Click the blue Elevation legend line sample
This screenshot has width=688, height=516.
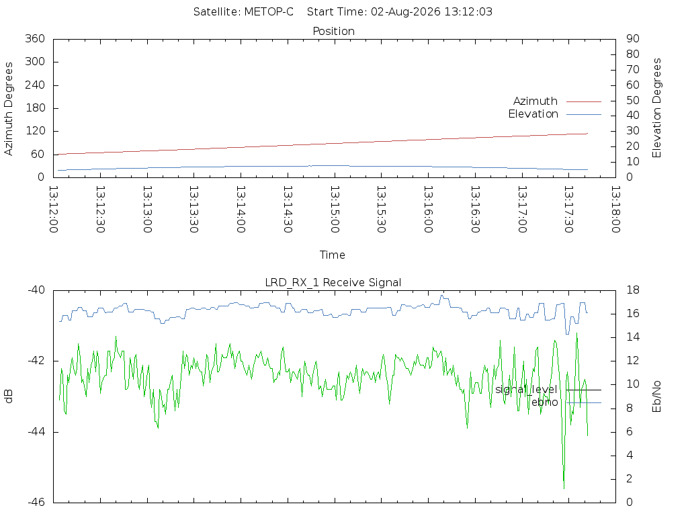coord(584,114)
